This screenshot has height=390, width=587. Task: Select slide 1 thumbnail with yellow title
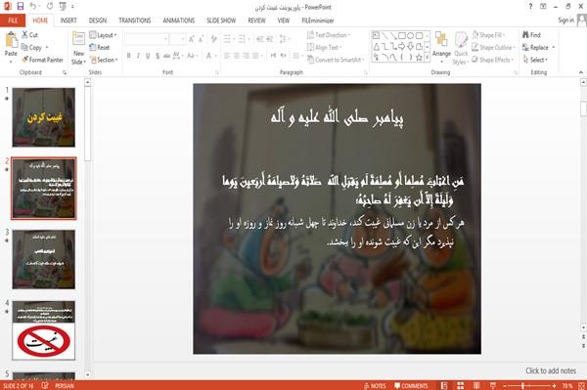[x=44, y=117]
